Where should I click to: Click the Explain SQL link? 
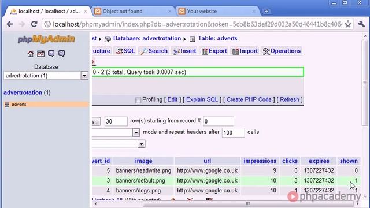pyautogui.click(x=202, y=99)
